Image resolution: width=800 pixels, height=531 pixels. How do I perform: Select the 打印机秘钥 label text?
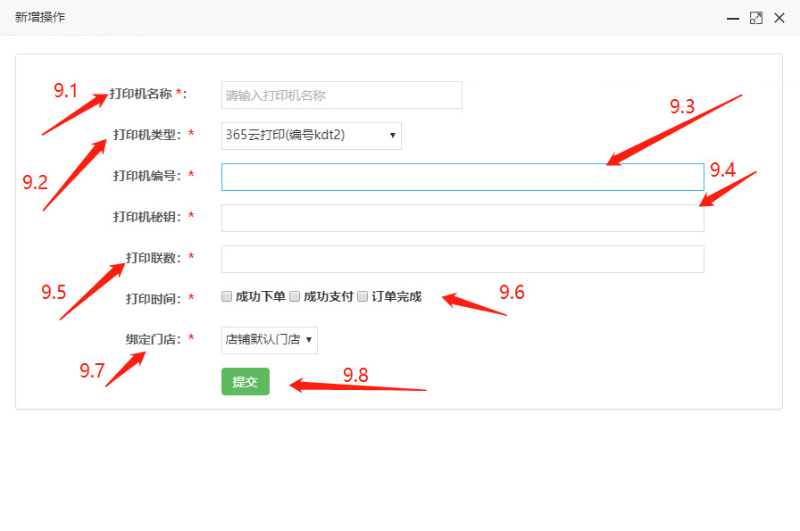(x=146, y=217)
